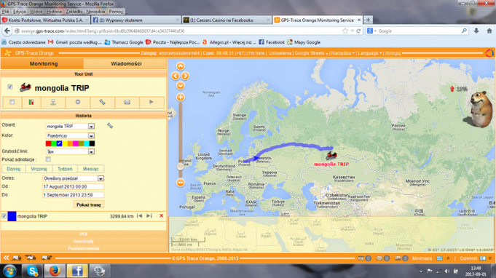Expand the Okres period dropdown

[x=101, y=178]
